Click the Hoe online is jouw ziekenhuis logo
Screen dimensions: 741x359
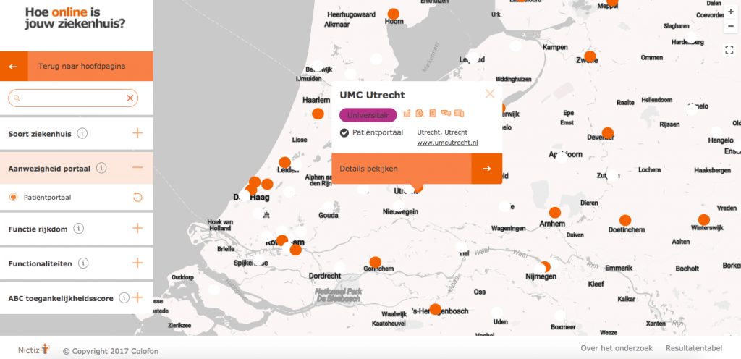(x=75, y=18)
